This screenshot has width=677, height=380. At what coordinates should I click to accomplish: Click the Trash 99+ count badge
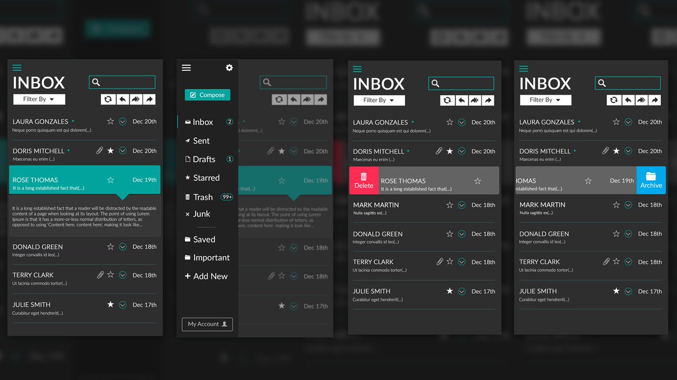[x=227, y=197]
